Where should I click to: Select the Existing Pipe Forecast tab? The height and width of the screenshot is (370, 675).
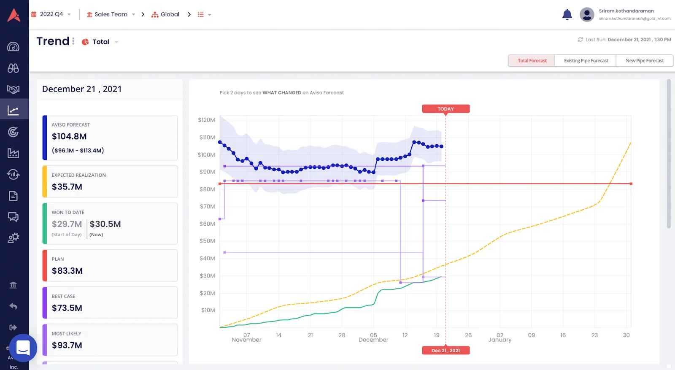point(586,61)
